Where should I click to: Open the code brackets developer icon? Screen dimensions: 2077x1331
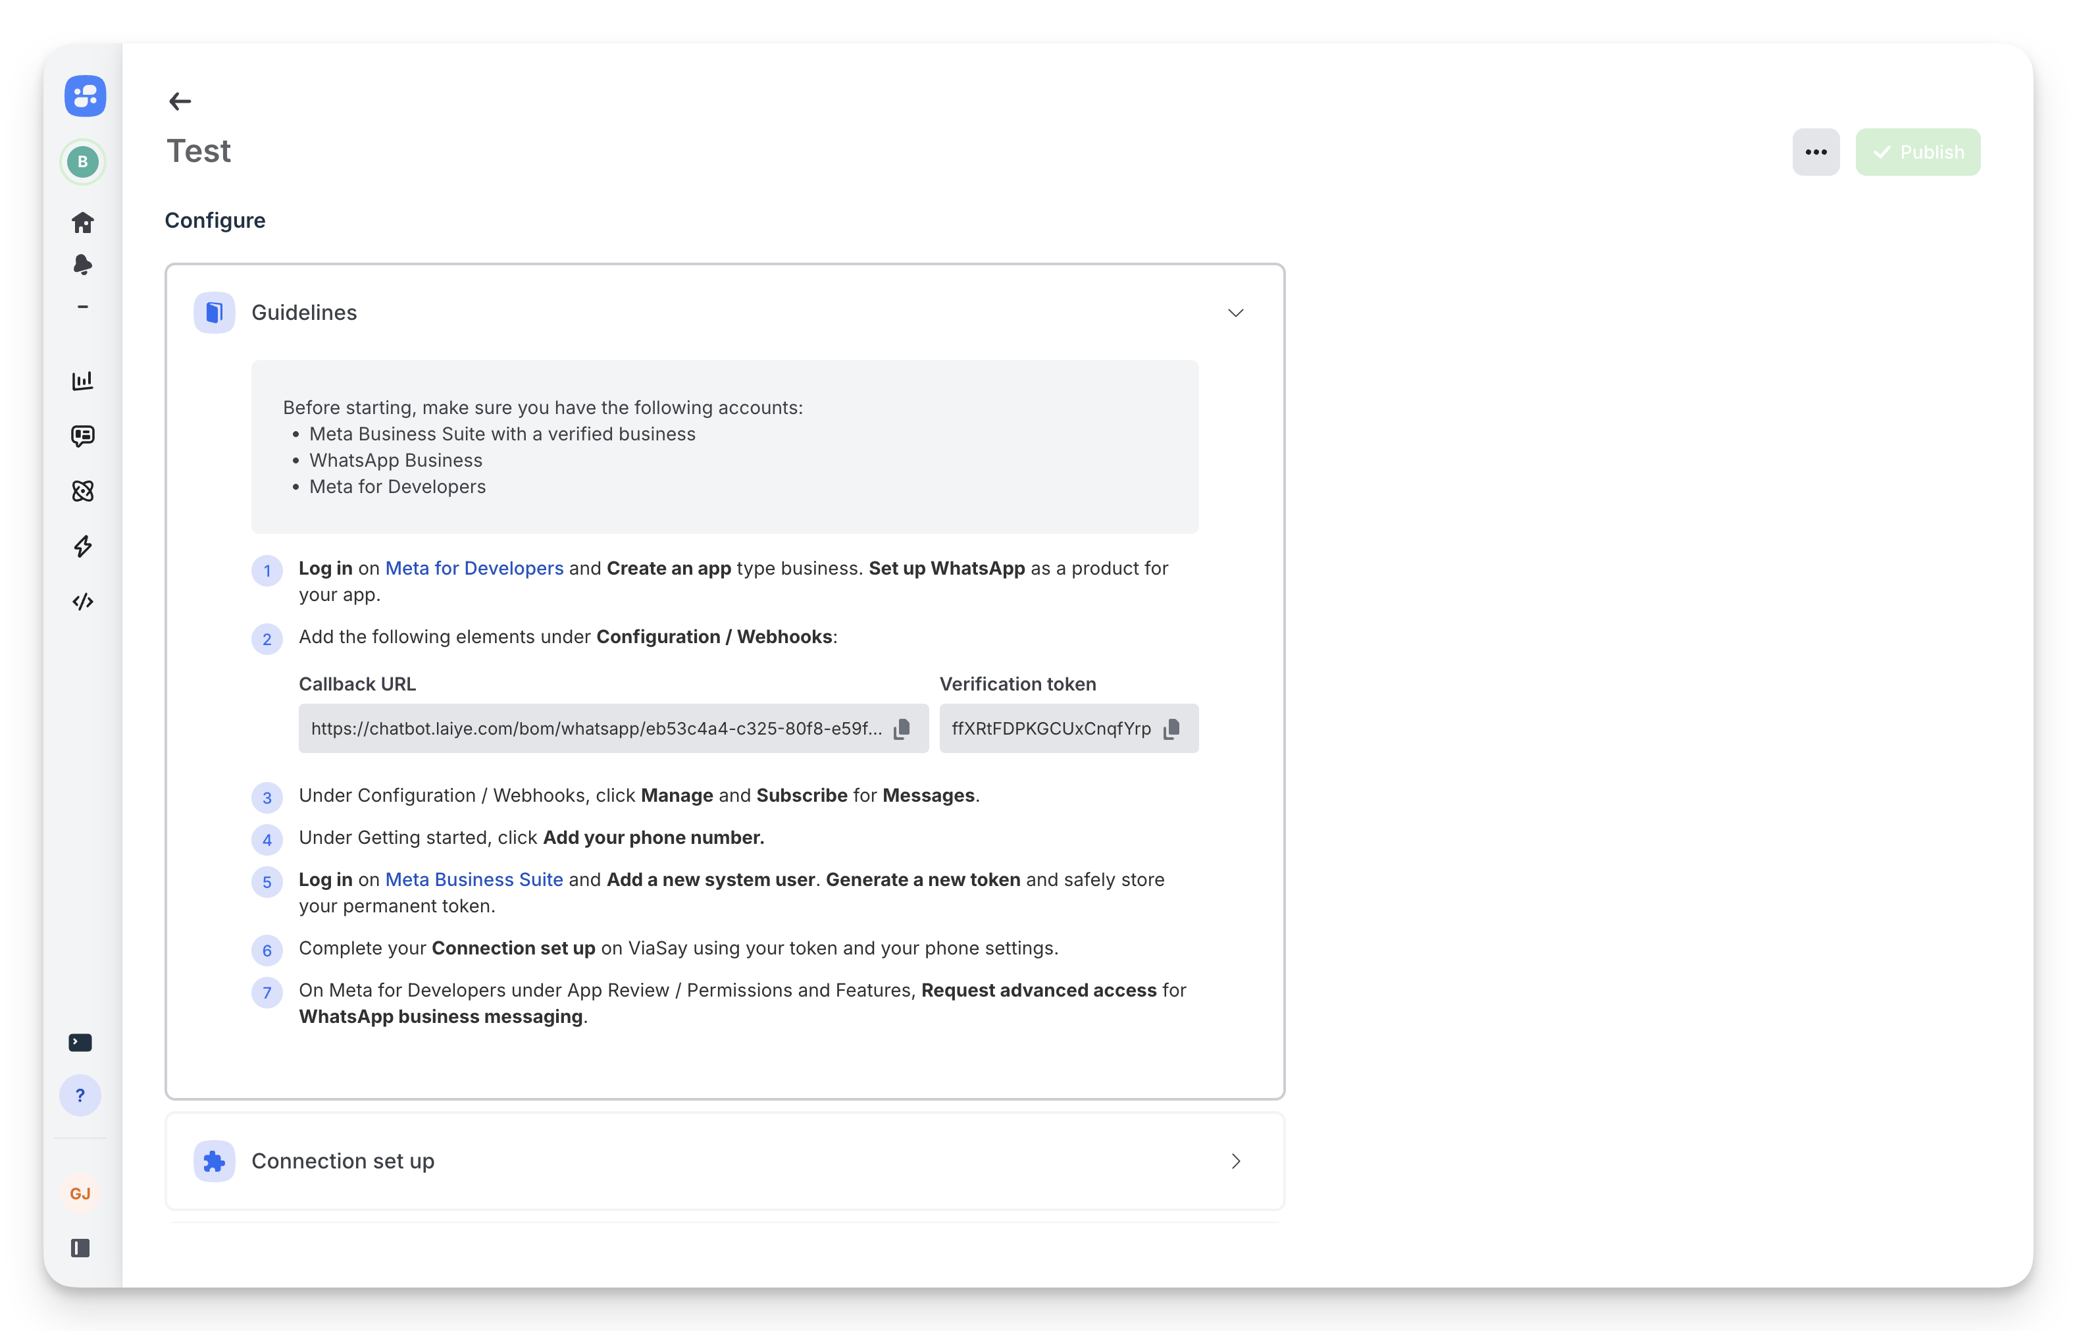click(83, 602)
